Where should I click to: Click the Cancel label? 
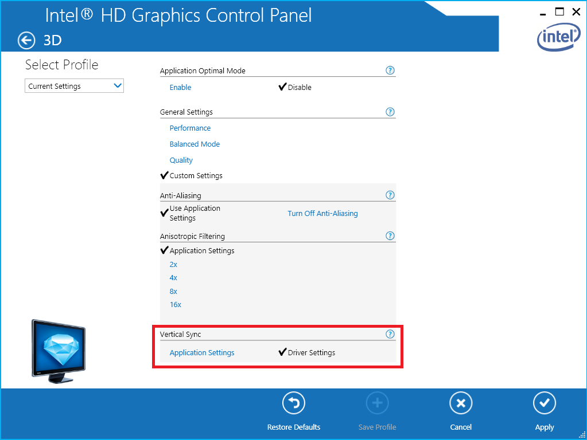coord(460,427)
